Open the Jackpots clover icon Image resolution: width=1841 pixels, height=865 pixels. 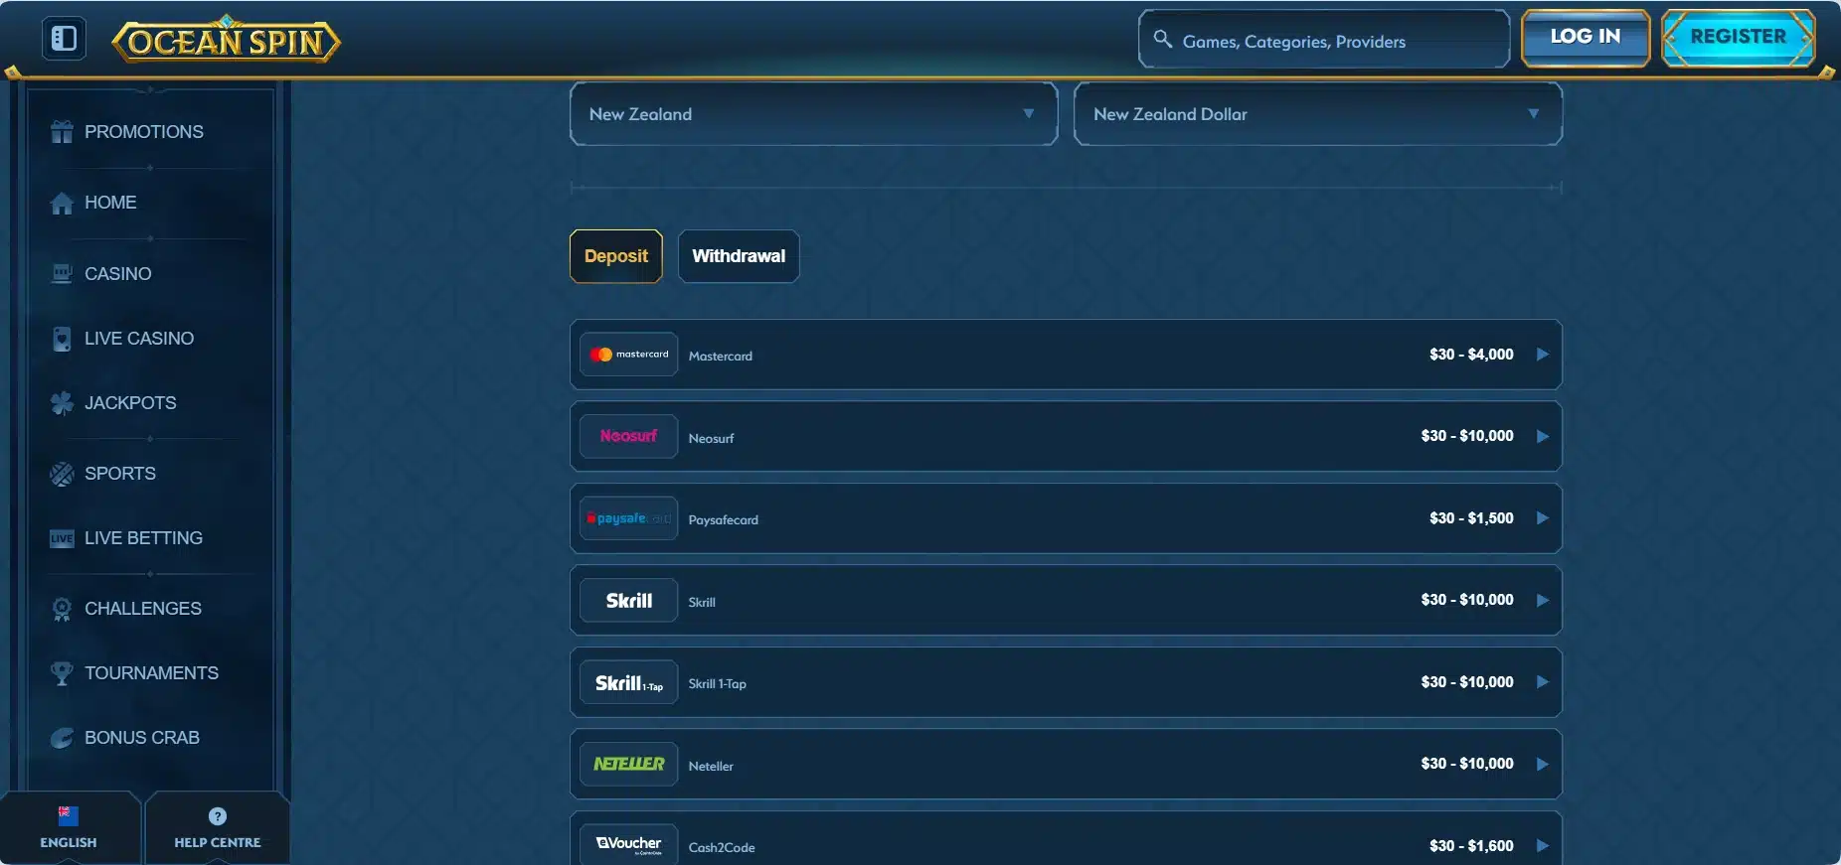62,403
